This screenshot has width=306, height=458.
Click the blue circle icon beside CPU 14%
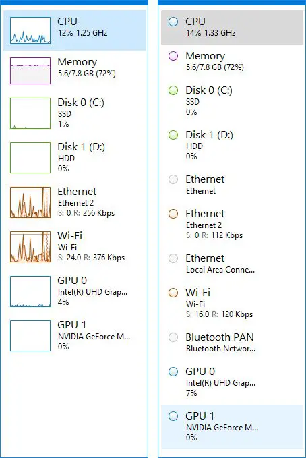[x=173, y=22]
